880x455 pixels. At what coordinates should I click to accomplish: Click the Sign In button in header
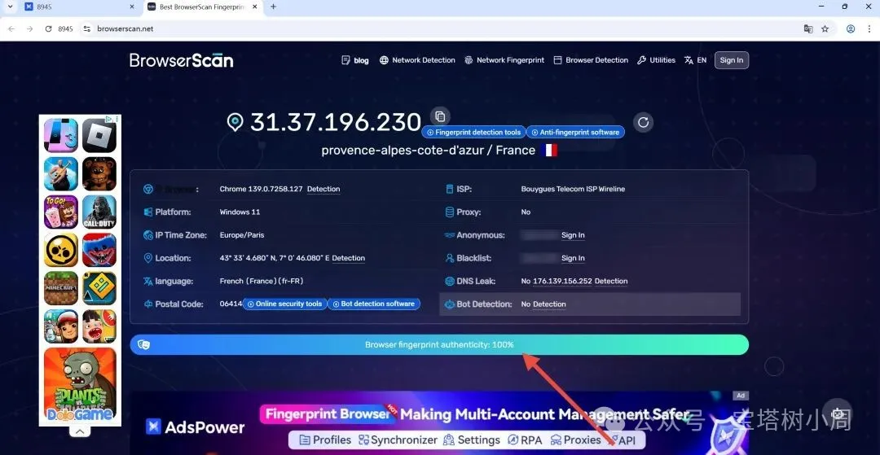click(x=731, y=60)
